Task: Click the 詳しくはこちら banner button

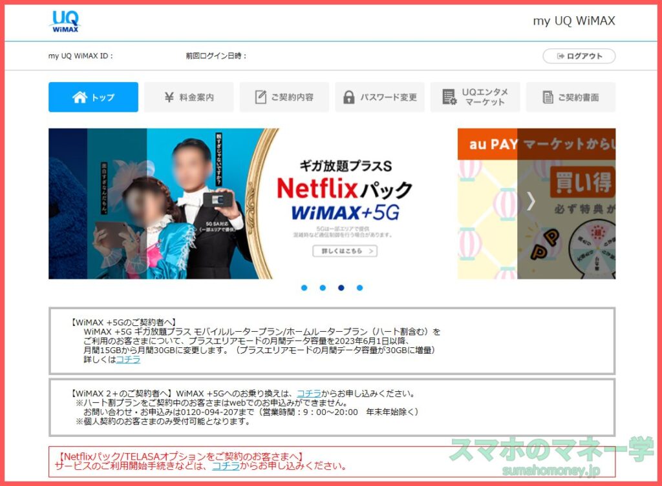Action: pyautogui.click(x=345, y=251)
